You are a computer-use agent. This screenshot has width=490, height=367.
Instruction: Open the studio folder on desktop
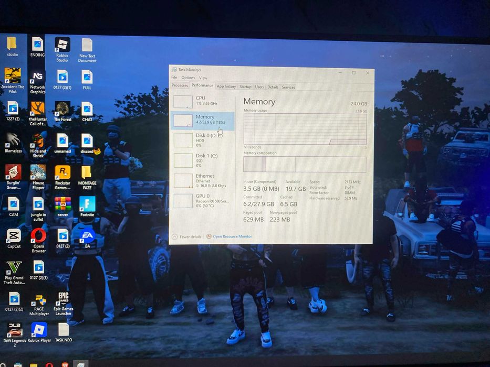[12, 47]
